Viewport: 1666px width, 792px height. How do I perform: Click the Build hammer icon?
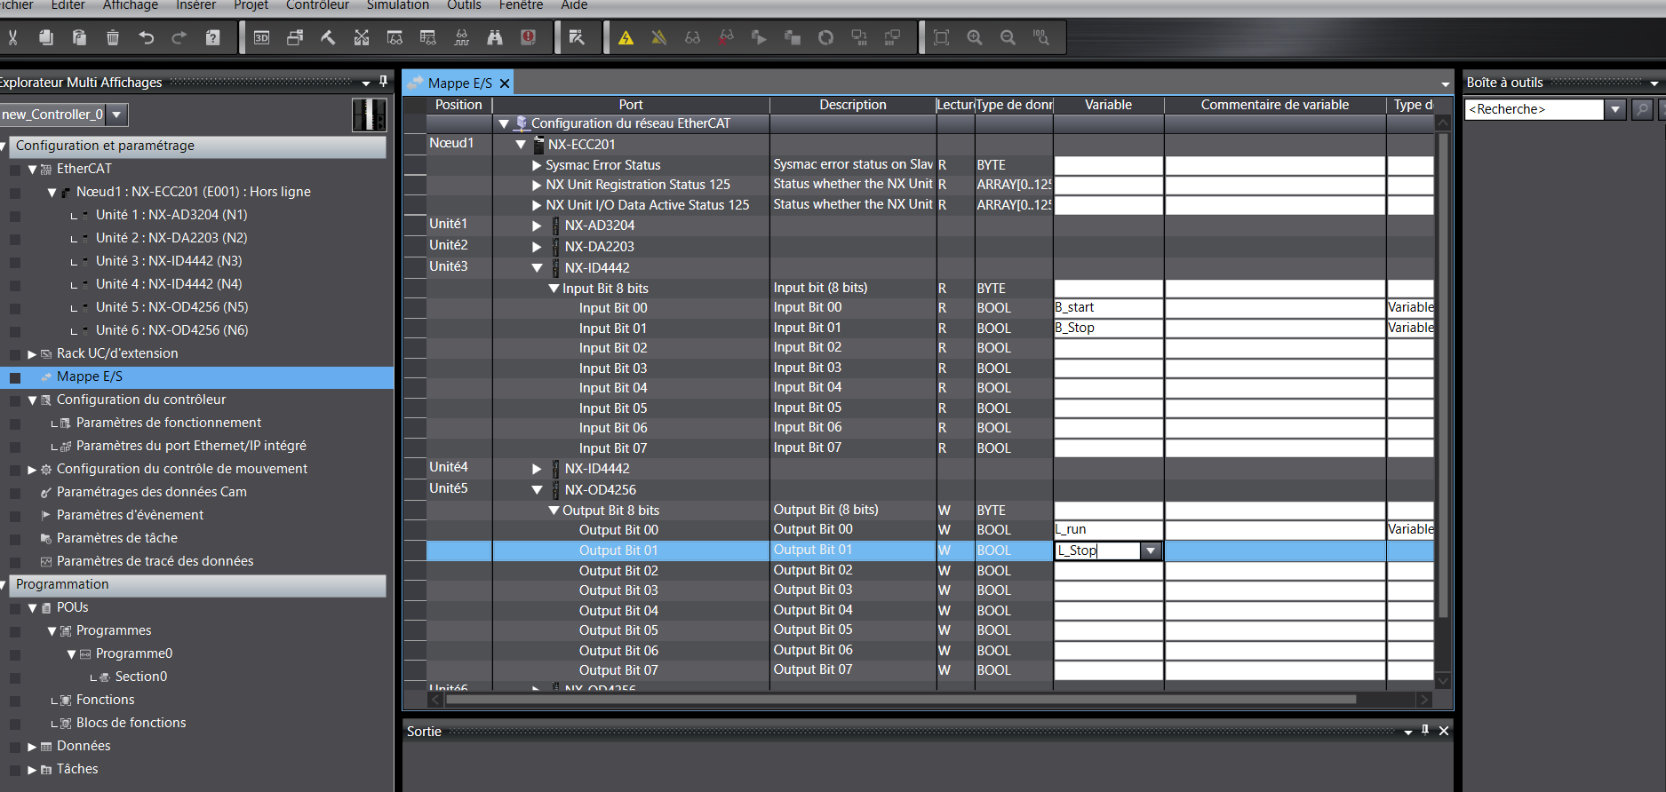point(328,37)
